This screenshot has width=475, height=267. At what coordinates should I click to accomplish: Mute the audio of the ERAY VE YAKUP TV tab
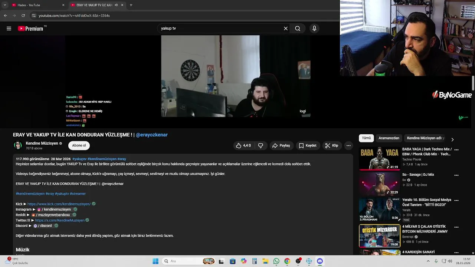[116, 5]
